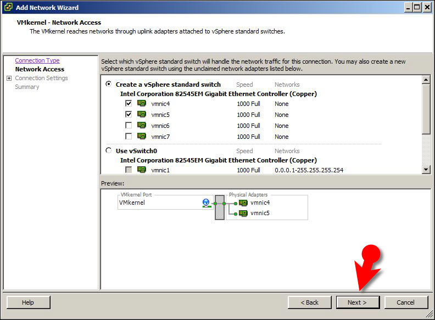The width and height of the screenshot is (435, 320).
Task: Select Create a vSphere standard switch radio
Action: 108,84
